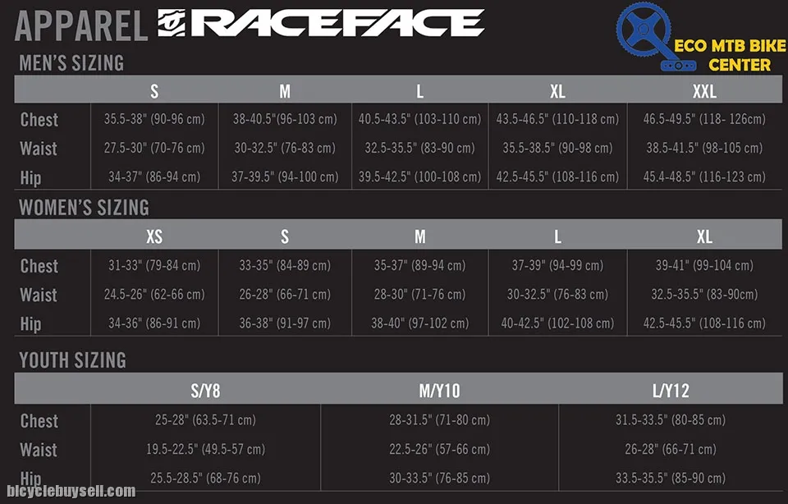Image resolution: width=788 pixels, height=504 pixels.
Task: Select the WOMEN'S SIZING heading
Action: (x=84, y=207)
